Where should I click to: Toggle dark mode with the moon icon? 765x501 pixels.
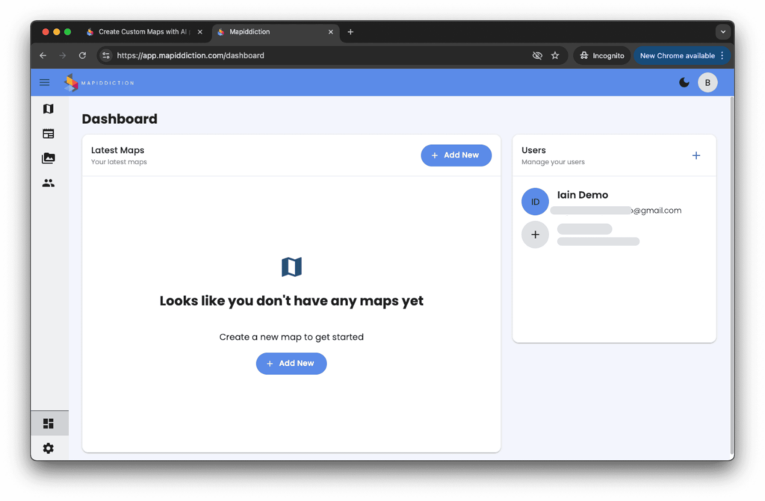pos(684,82)
